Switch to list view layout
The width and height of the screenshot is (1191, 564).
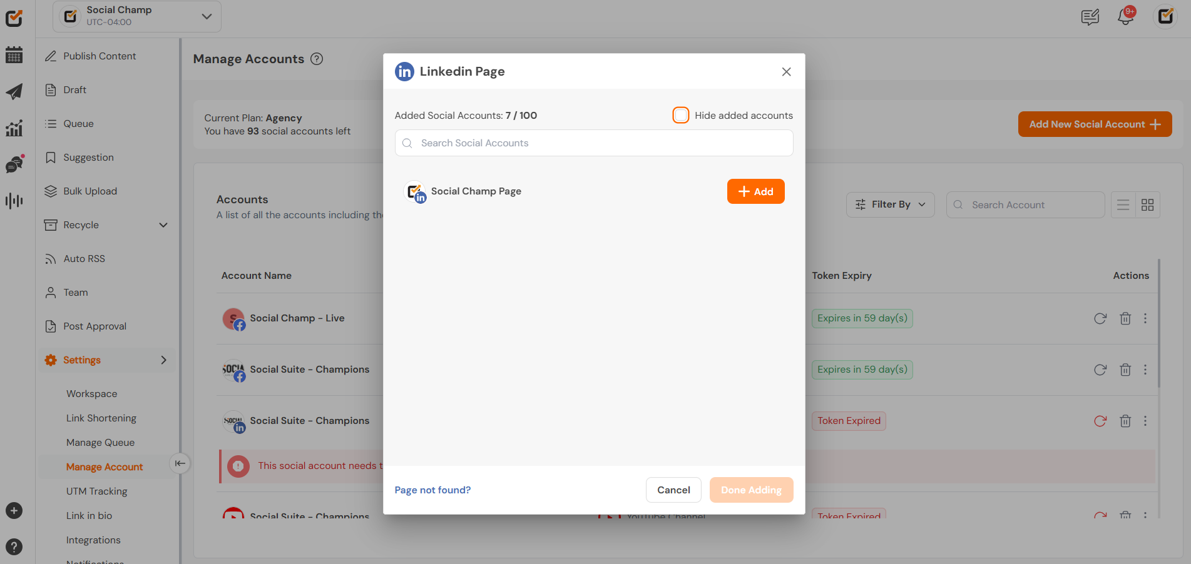1123,205
